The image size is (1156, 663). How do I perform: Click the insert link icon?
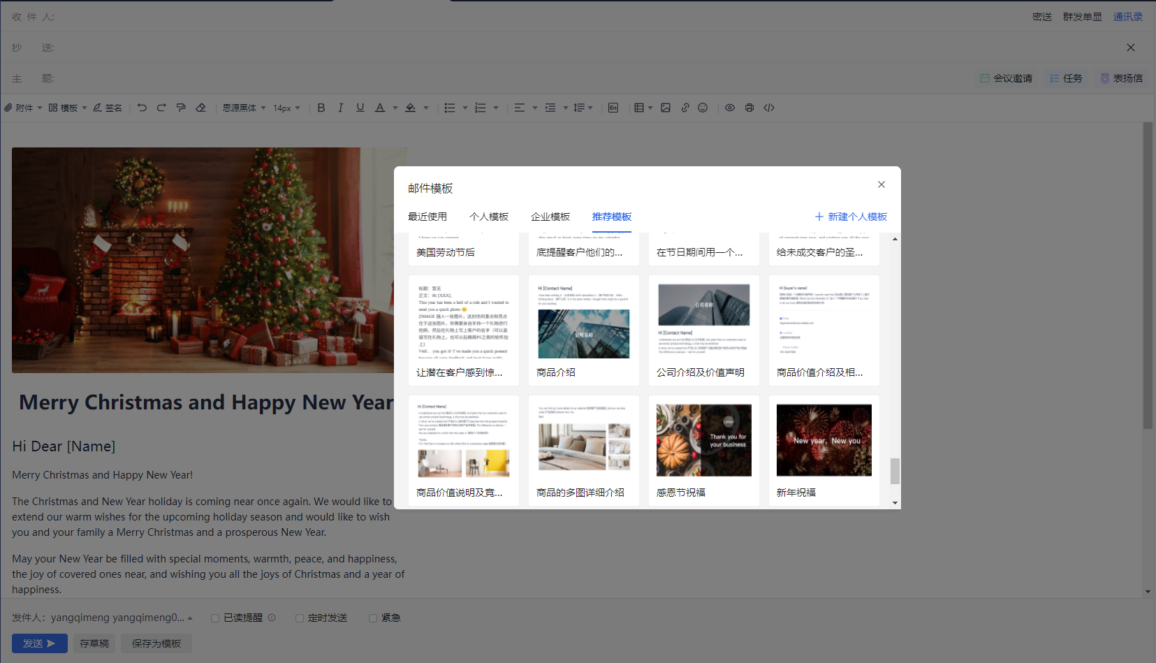click(x=685, y=108)
